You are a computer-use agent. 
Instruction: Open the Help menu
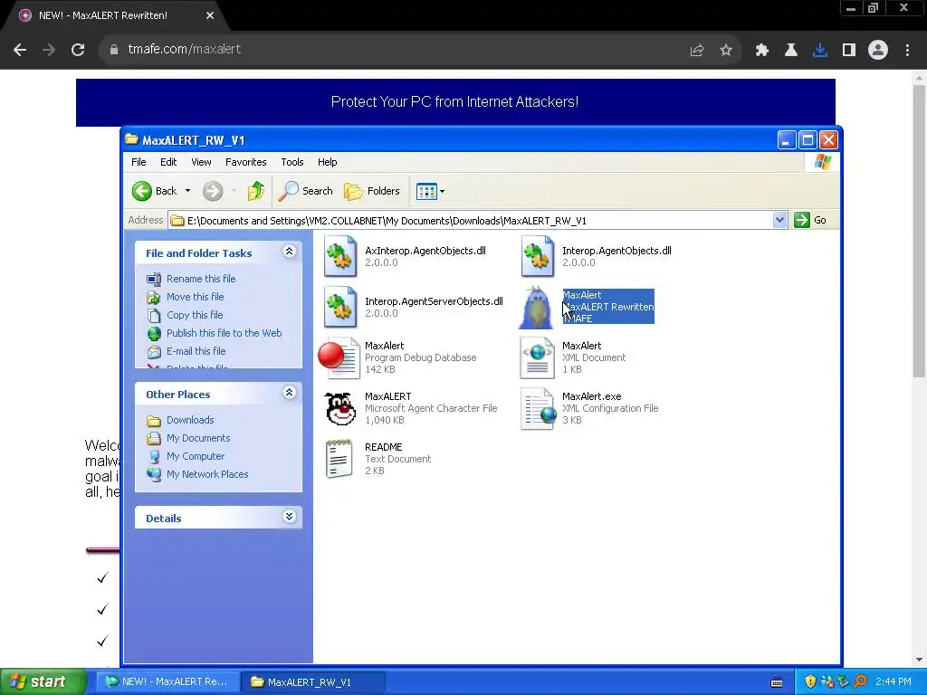(327, 162)
